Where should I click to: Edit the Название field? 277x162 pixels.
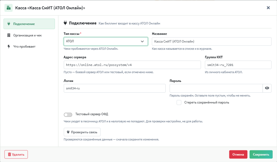(211, 41)
